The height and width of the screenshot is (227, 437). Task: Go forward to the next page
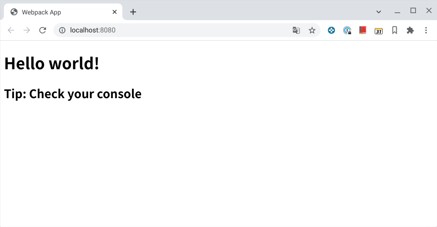27,30
